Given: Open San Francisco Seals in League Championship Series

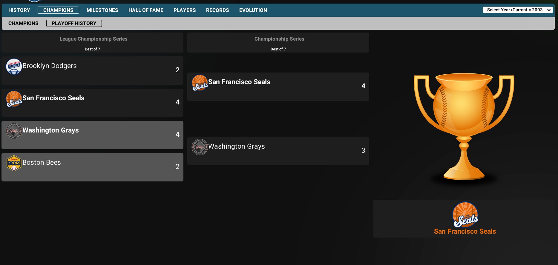Looking at the screenshot, I should pyautogui.click(x=53, y=98).
